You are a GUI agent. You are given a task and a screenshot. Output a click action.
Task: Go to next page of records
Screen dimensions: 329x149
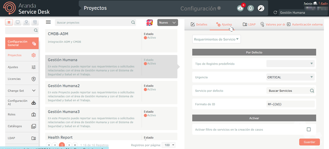point(69,145)
